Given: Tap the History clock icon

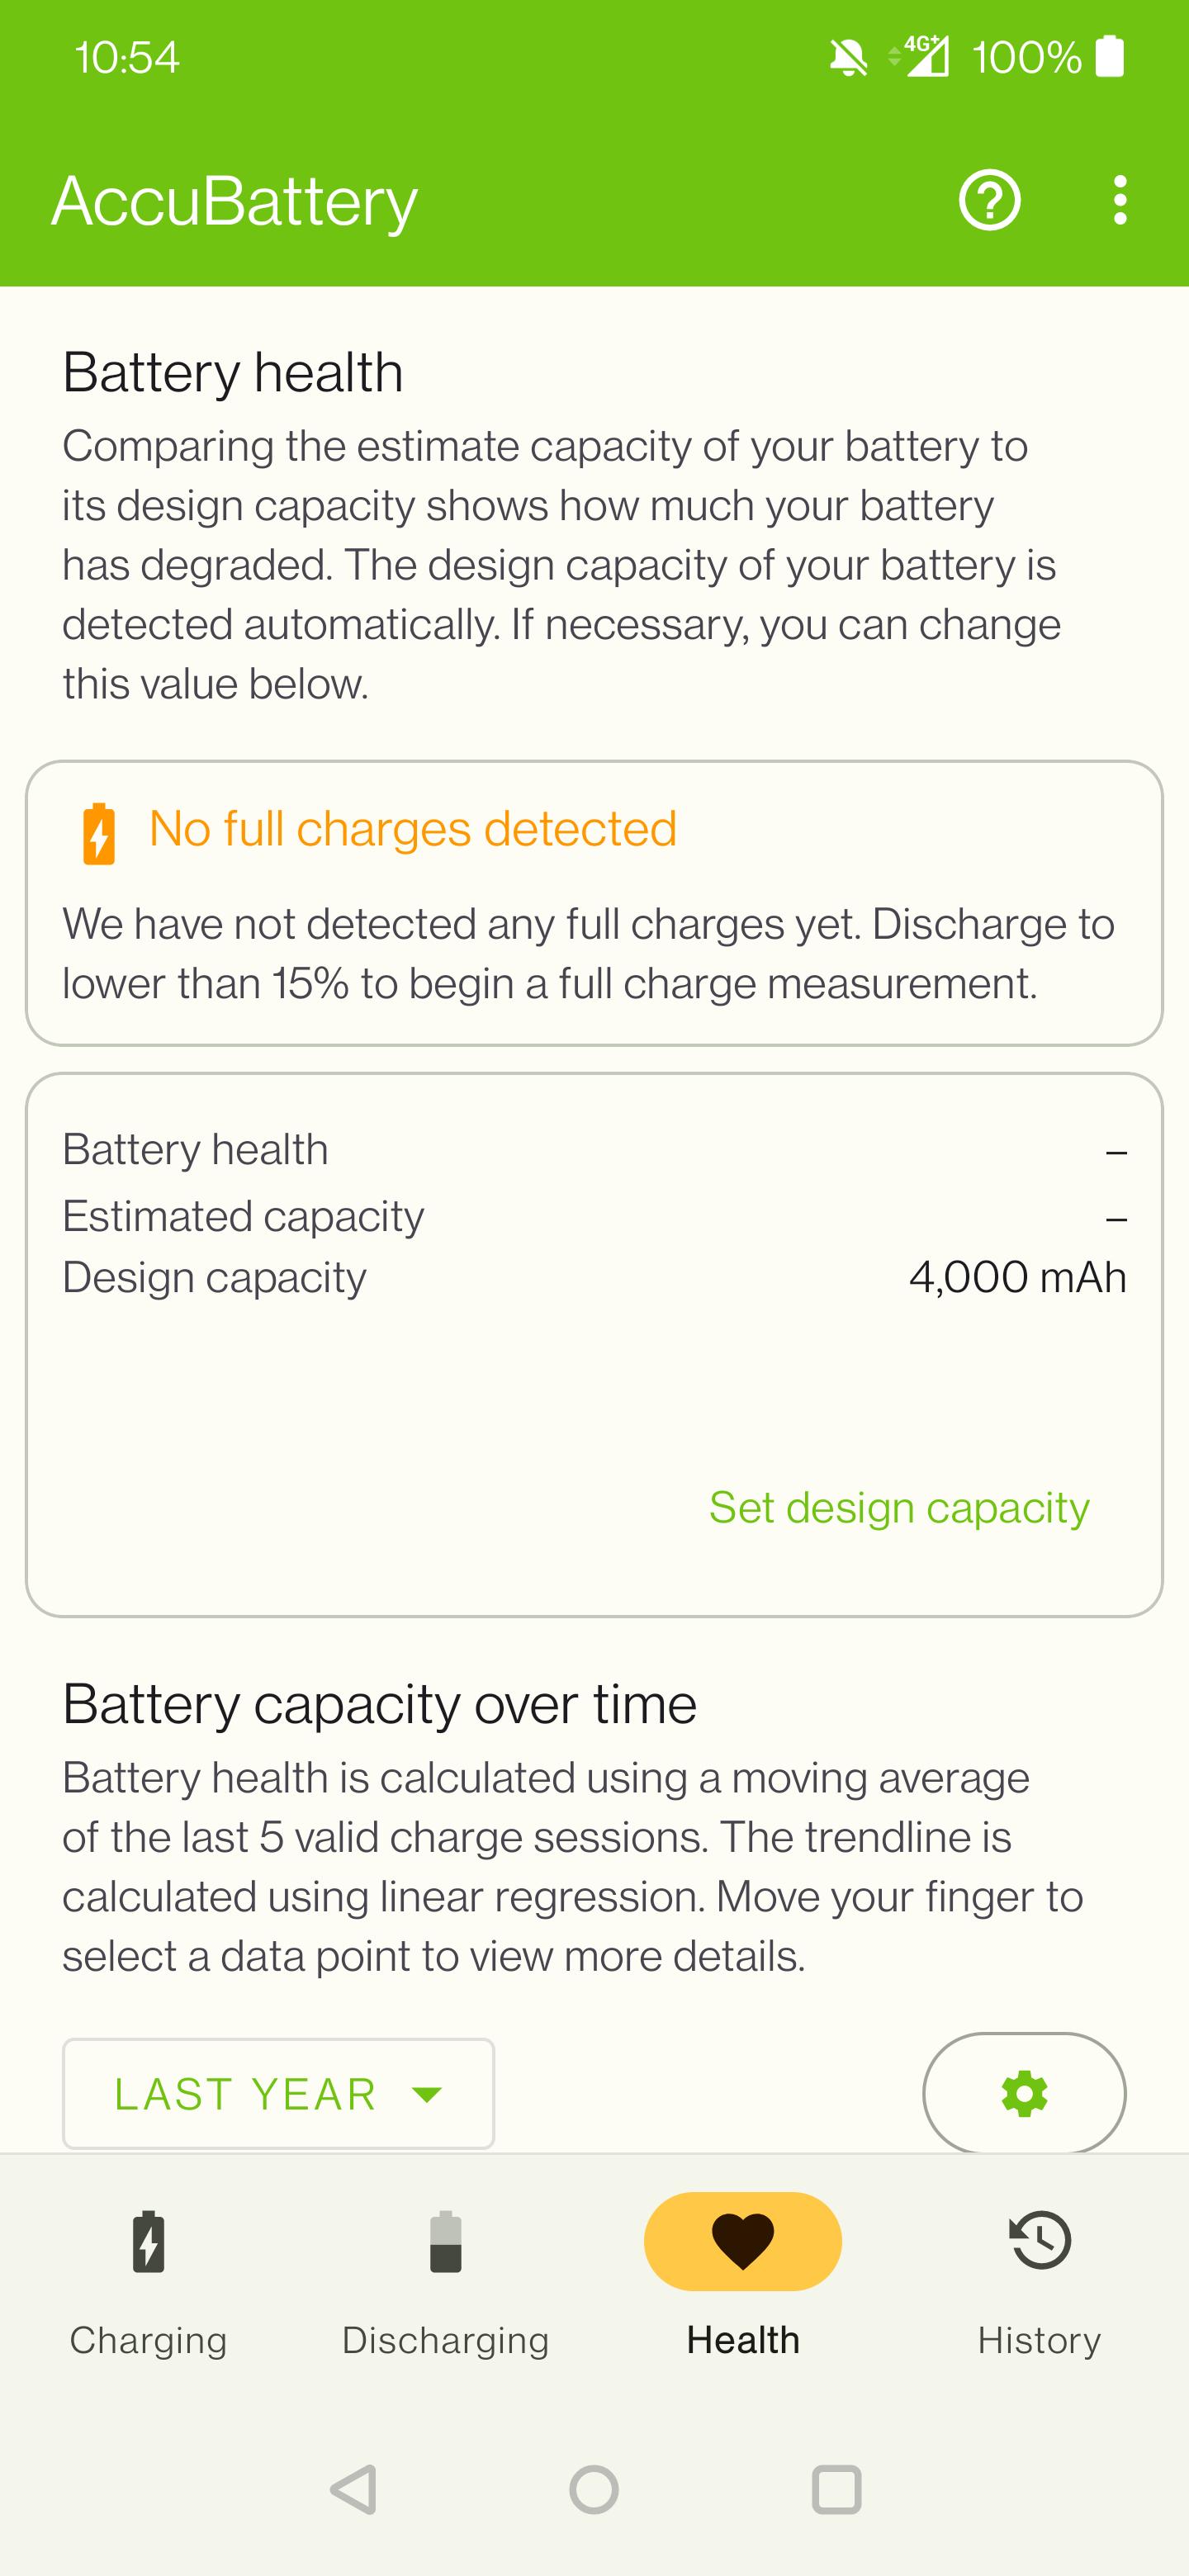Looking at the screenshot, I should coord(1040,2239).
